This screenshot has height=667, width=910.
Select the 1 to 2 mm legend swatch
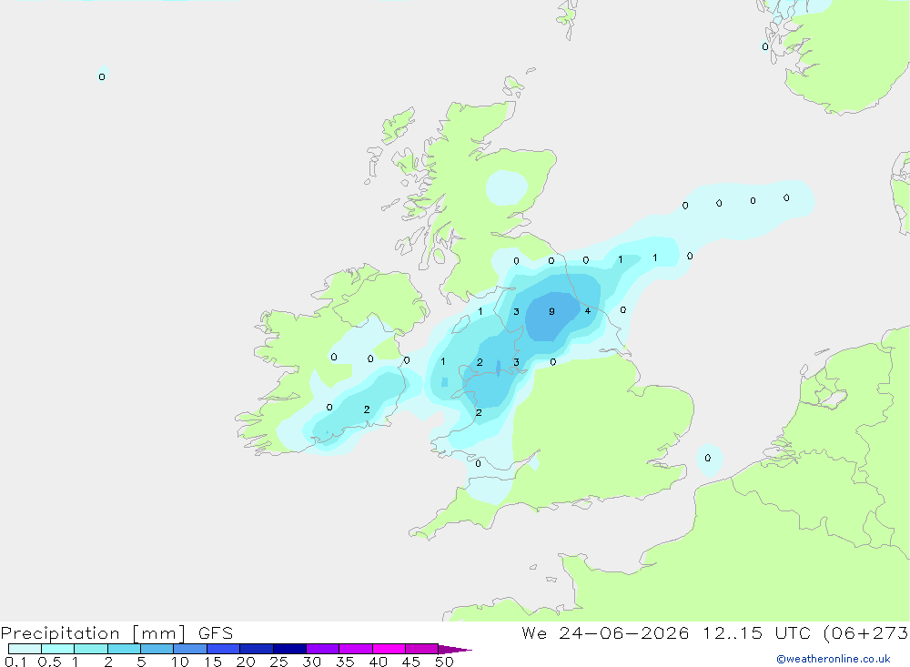90,649
